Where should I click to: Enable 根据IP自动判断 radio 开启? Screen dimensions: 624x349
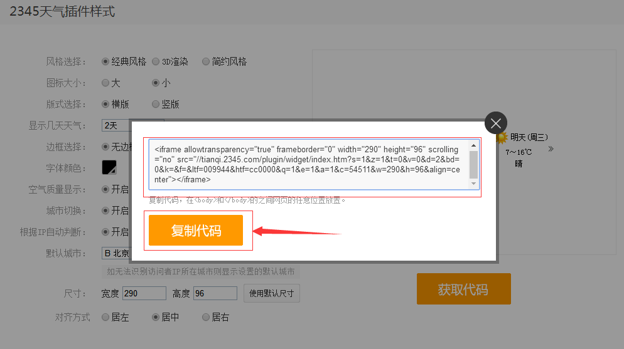(105, 232)
